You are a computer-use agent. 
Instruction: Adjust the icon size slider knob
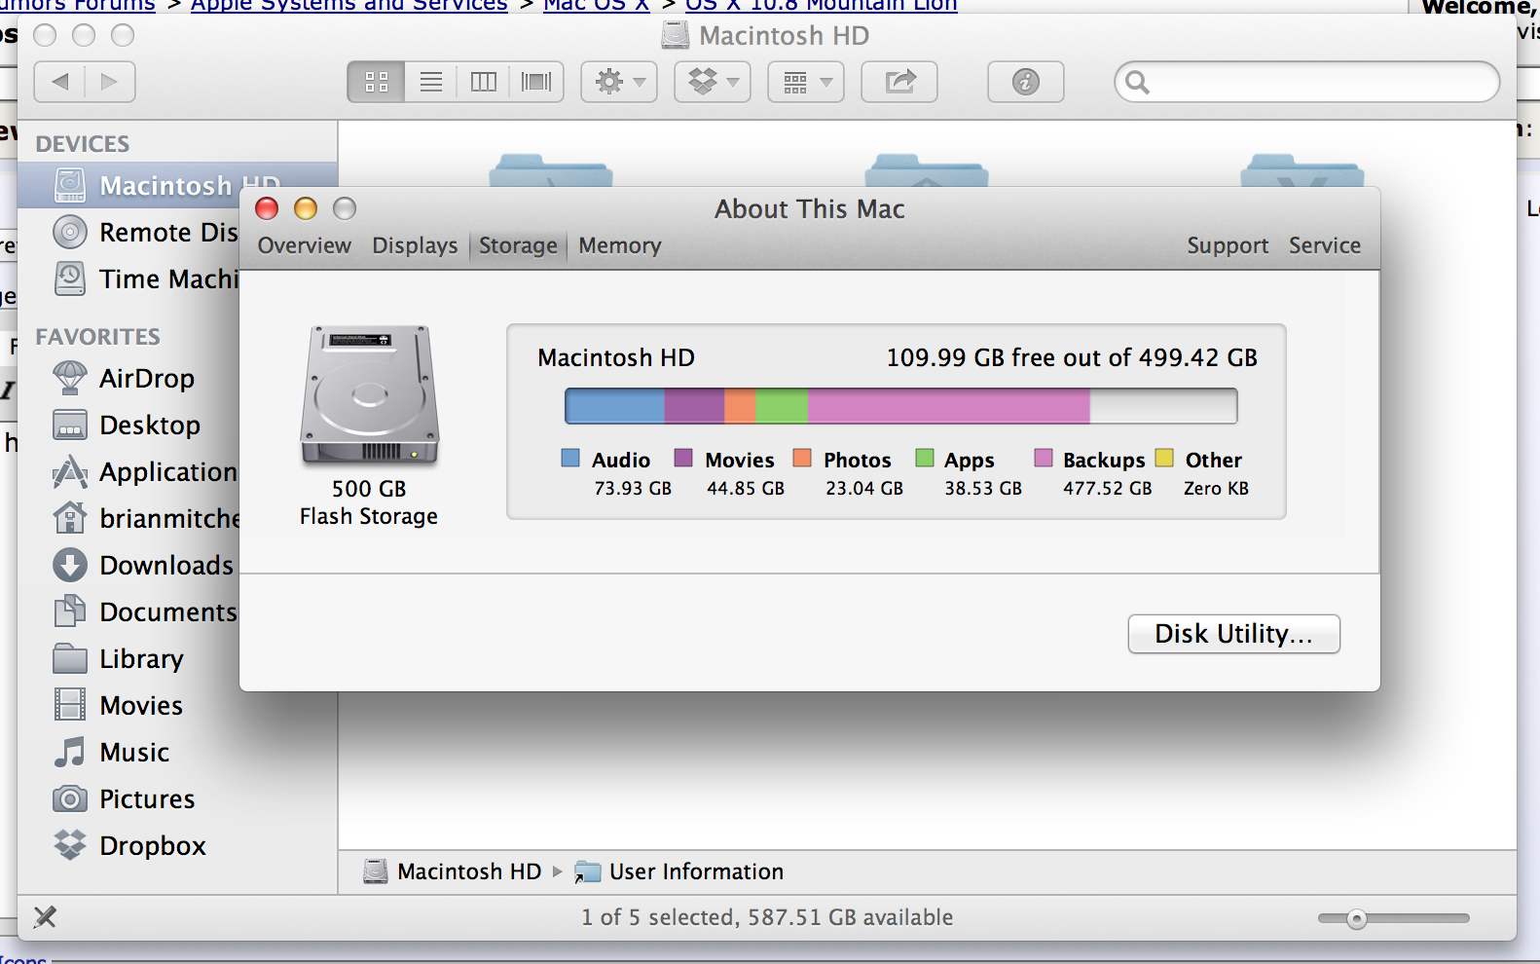[x=1356, y=918]
